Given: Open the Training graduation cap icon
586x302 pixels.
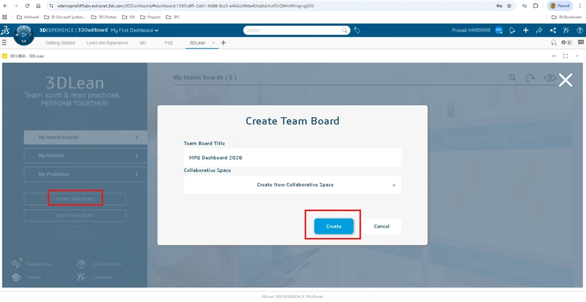Looking at the screenshot, I should (x=16, y=278).
